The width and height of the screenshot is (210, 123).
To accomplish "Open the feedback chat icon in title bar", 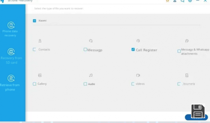I will tap(182, 1).
